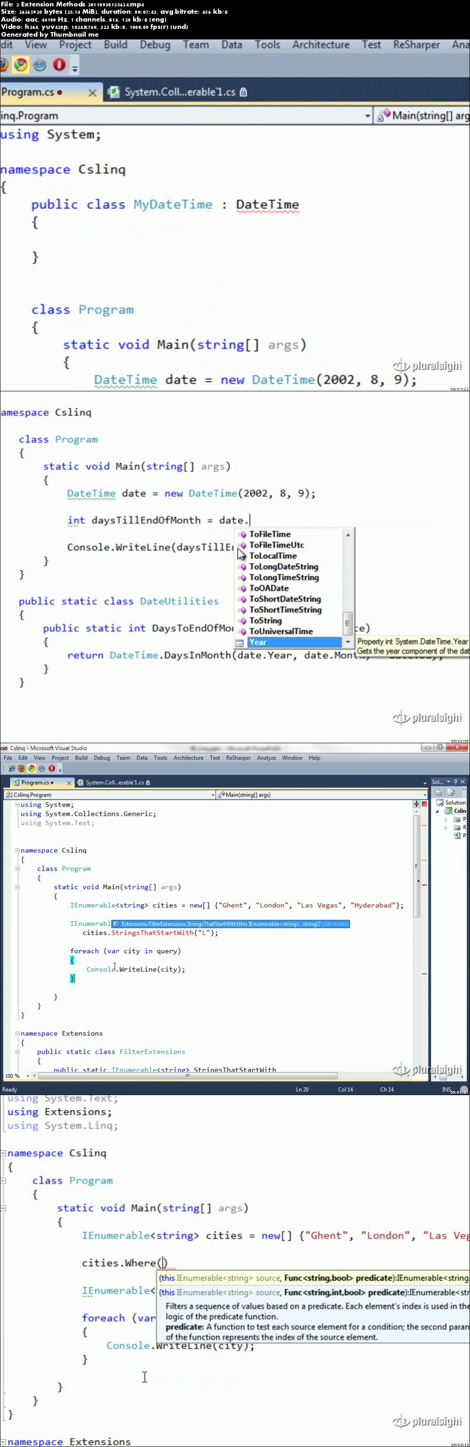470x1447 pixels.
Task: Pick ToLocalTime from the IntelliSense list
Action: 273,556
